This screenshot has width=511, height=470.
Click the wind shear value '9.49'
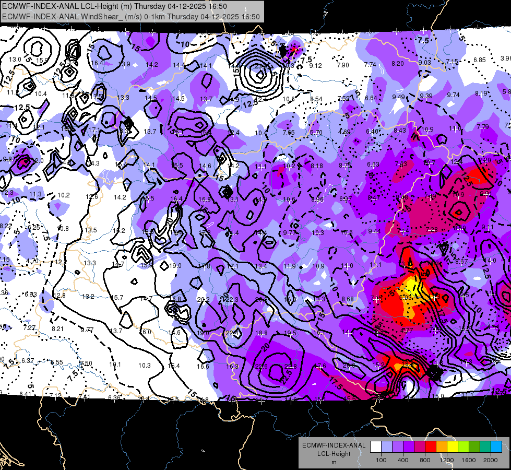[399, 97]
